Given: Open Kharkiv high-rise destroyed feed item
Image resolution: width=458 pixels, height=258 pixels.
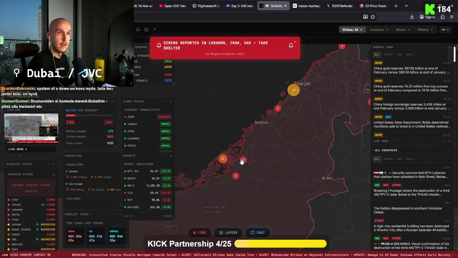Looking at the screenshot, I should 411,228.
